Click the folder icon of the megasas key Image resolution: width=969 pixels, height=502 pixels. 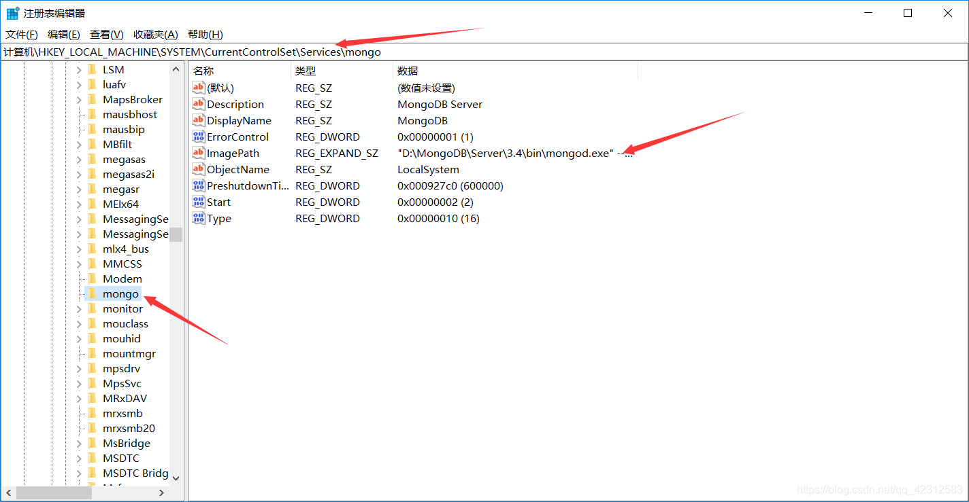pos(92,159)
